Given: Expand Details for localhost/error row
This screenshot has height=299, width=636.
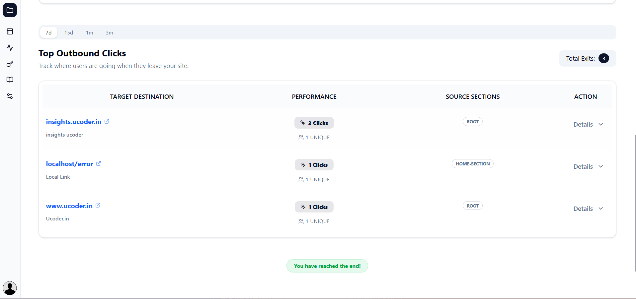Looking at the screenshot, I should click(x=588, y=166).
